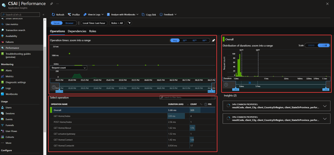Switch the distribution chart scale to the right option
Image resolution: width=334 pixels, height=155 pixels.
click(x=324, y=45)
